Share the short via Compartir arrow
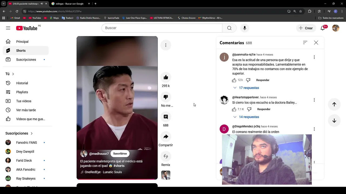 click(x=166, y=137)
